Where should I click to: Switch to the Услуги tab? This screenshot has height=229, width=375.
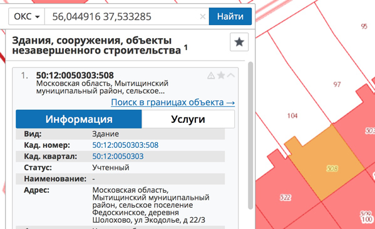pos(188,119)
